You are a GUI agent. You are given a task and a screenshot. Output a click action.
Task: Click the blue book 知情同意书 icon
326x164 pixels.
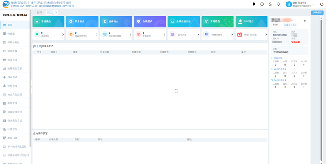coord(206,35)
